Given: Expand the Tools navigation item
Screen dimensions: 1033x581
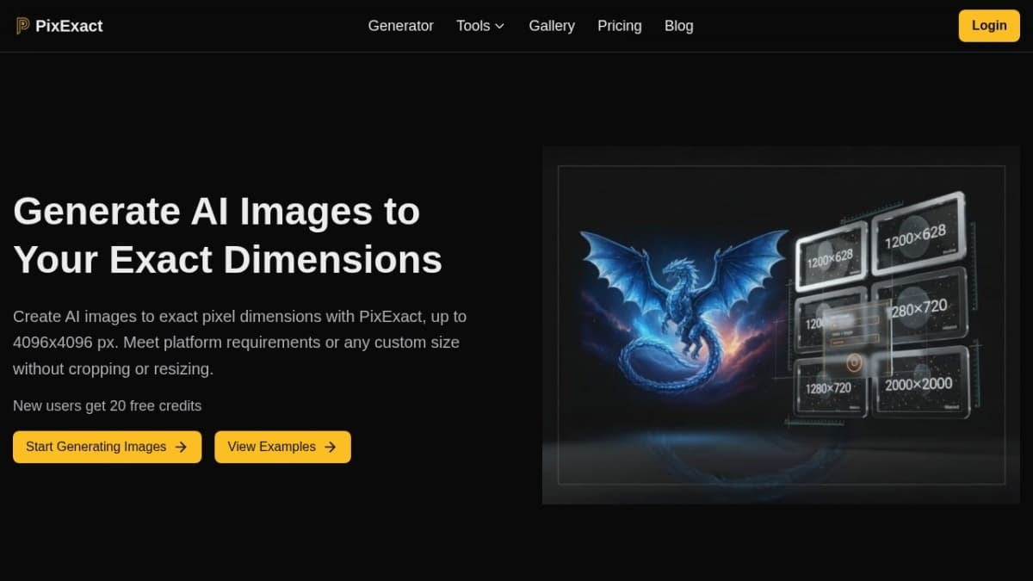Looking at the screenshot, I should point(479,26).
